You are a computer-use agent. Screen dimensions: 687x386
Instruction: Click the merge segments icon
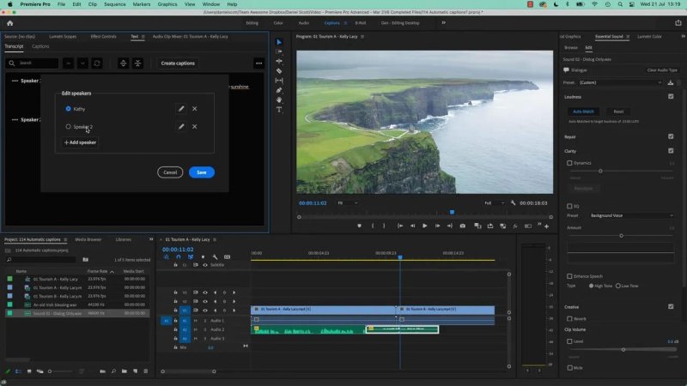pos(137,63)
